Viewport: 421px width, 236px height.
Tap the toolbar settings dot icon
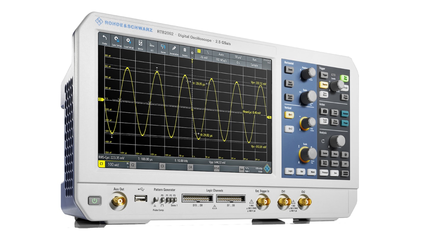(192, 53)
